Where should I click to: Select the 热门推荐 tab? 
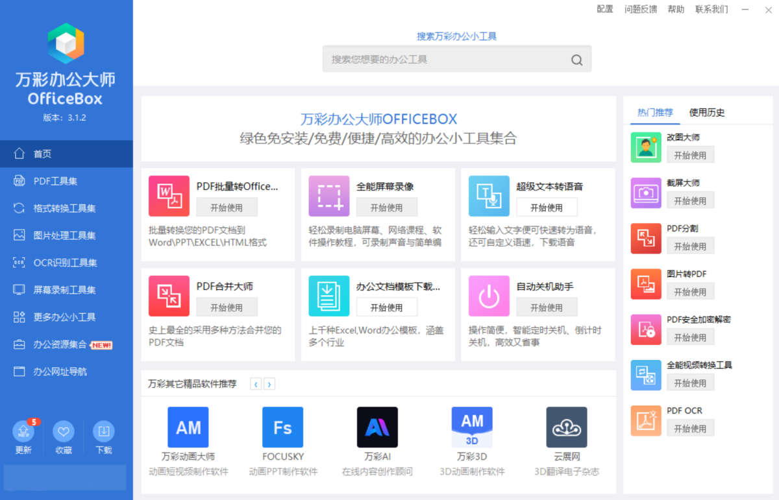655,112
